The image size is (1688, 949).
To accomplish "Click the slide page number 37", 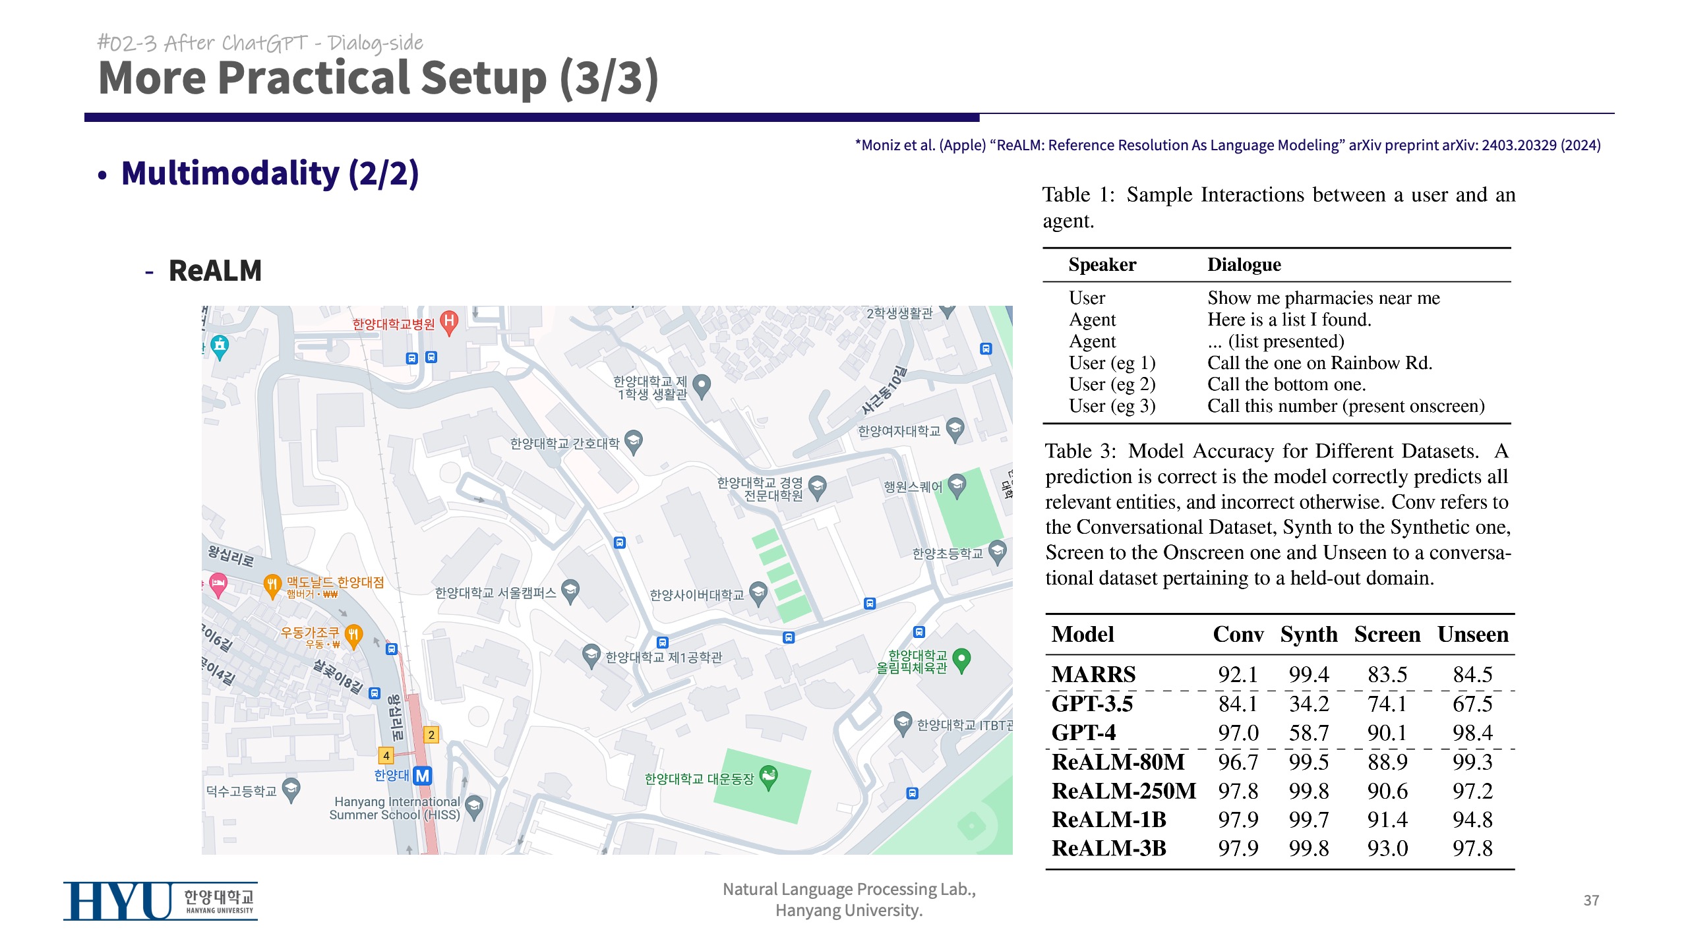I will (1590, 900).
